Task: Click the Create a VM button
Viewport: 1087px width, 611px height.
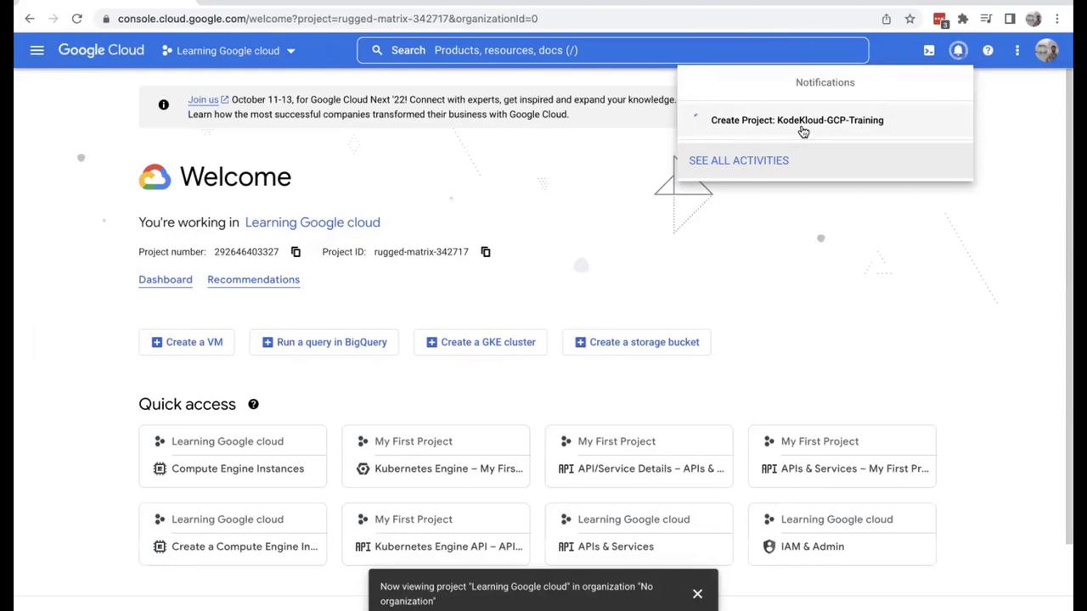Action: coord(187,342)
